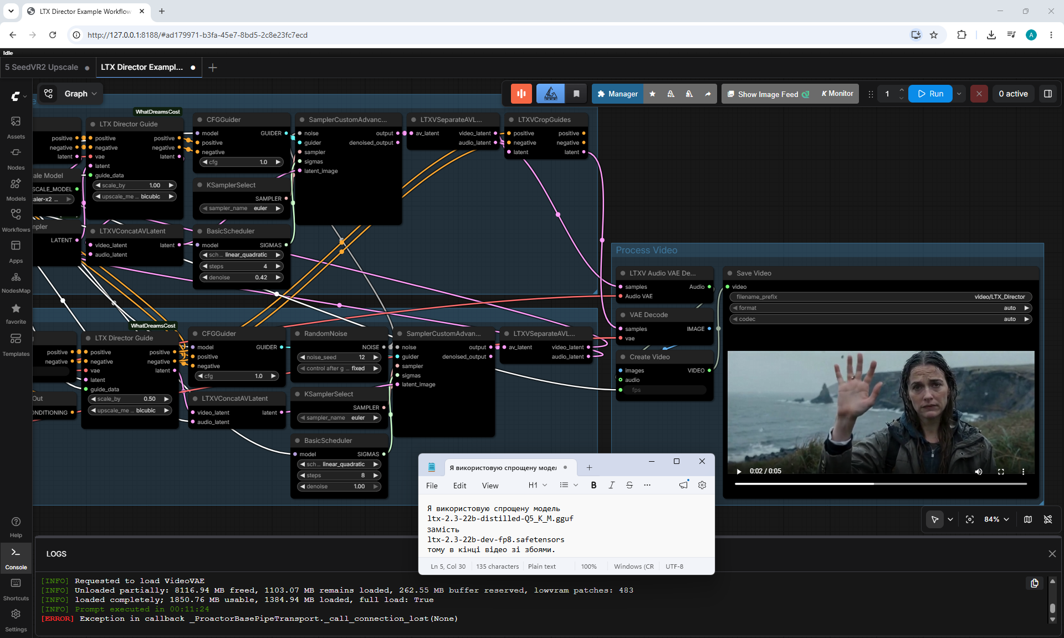Mute the video preview audio
This screenshot has width=1064, height=638.
[x=979, y=471]
